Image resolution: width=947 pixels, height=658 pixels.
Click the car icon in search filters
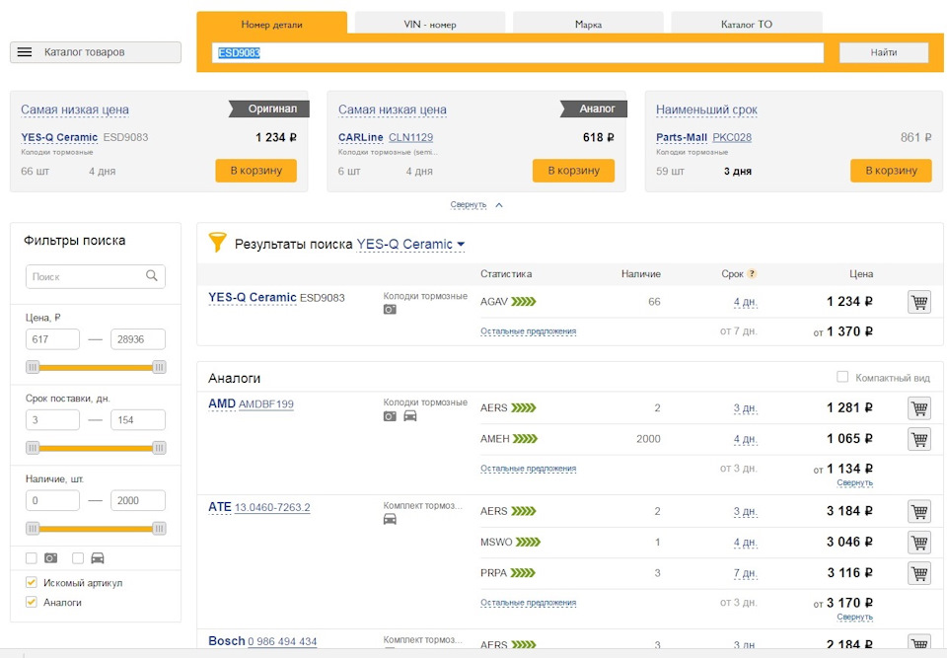pyautogui.click(x=98, y=558)
